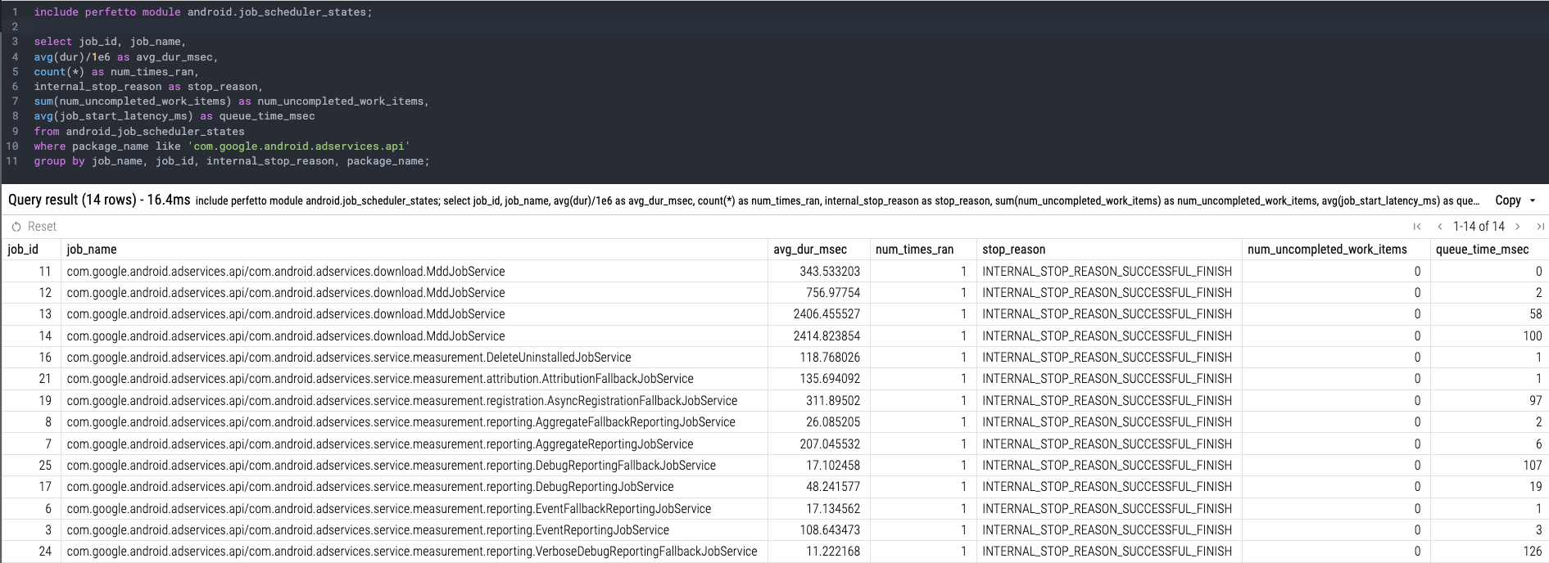Select the num_times_ran column header
This screenshot has width=1549, height=563.
(914, 250)
